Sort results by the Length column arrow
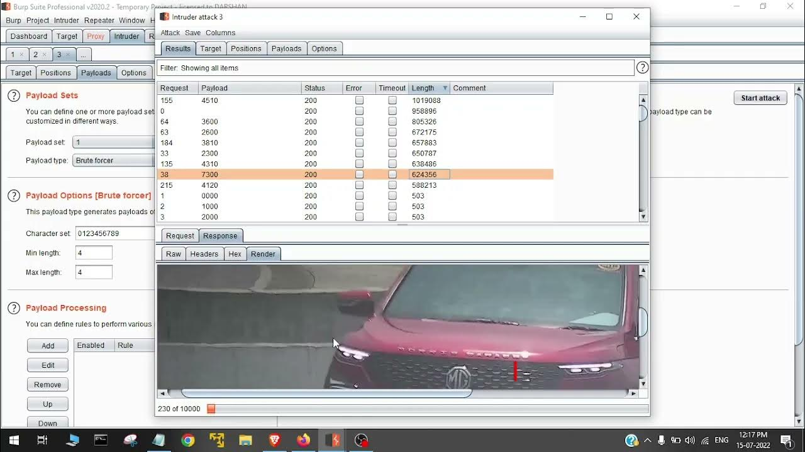 pyautogui.click(x=445, y=89)
